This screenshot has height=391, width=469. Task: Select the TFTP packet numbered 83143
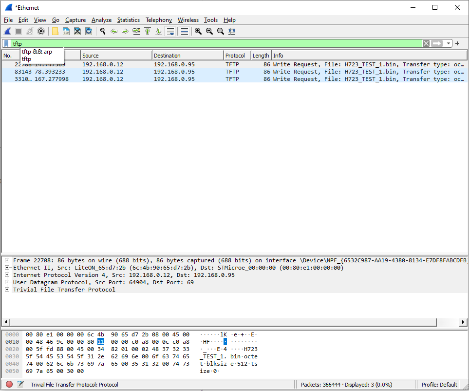(146, 71)
